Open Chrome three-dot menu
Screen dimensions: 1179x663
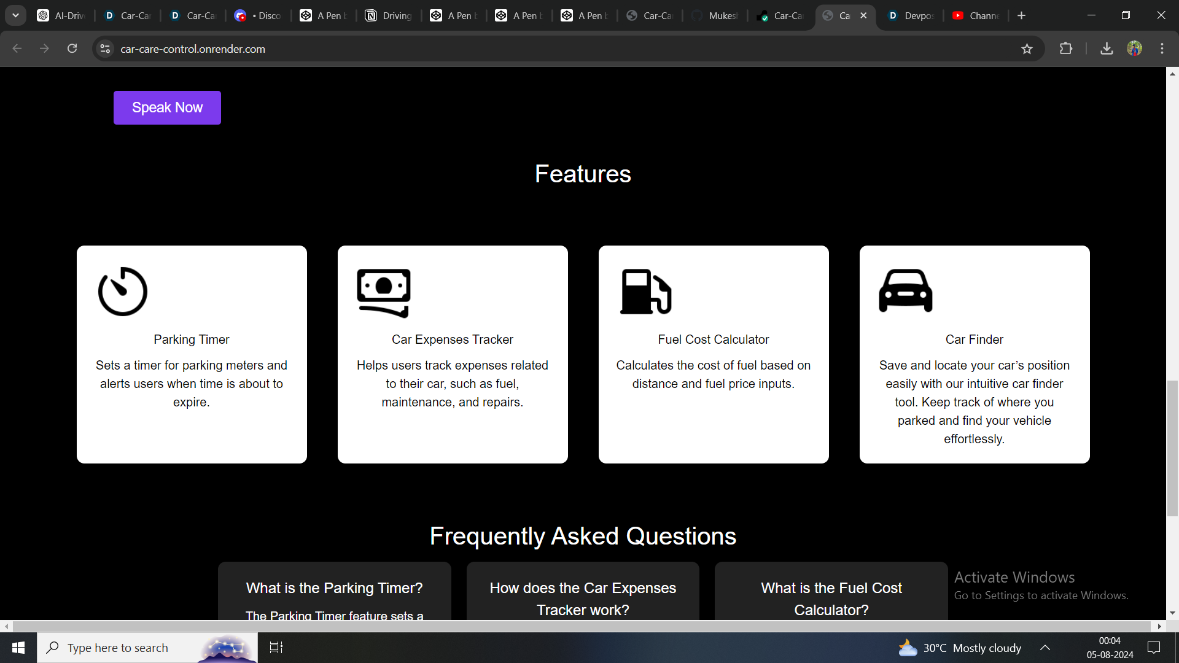tap(1162, 48)
